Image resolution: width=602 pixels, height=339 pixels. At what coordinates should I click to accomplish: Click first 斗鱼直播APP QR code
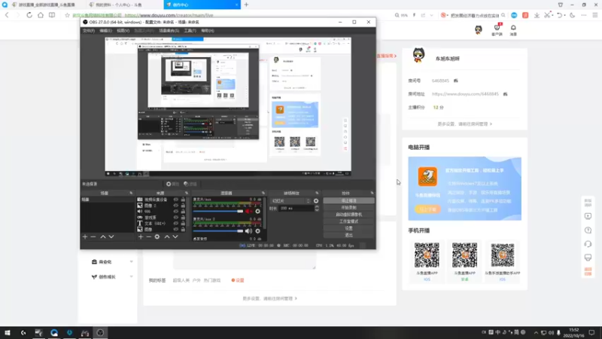point(427,255)
